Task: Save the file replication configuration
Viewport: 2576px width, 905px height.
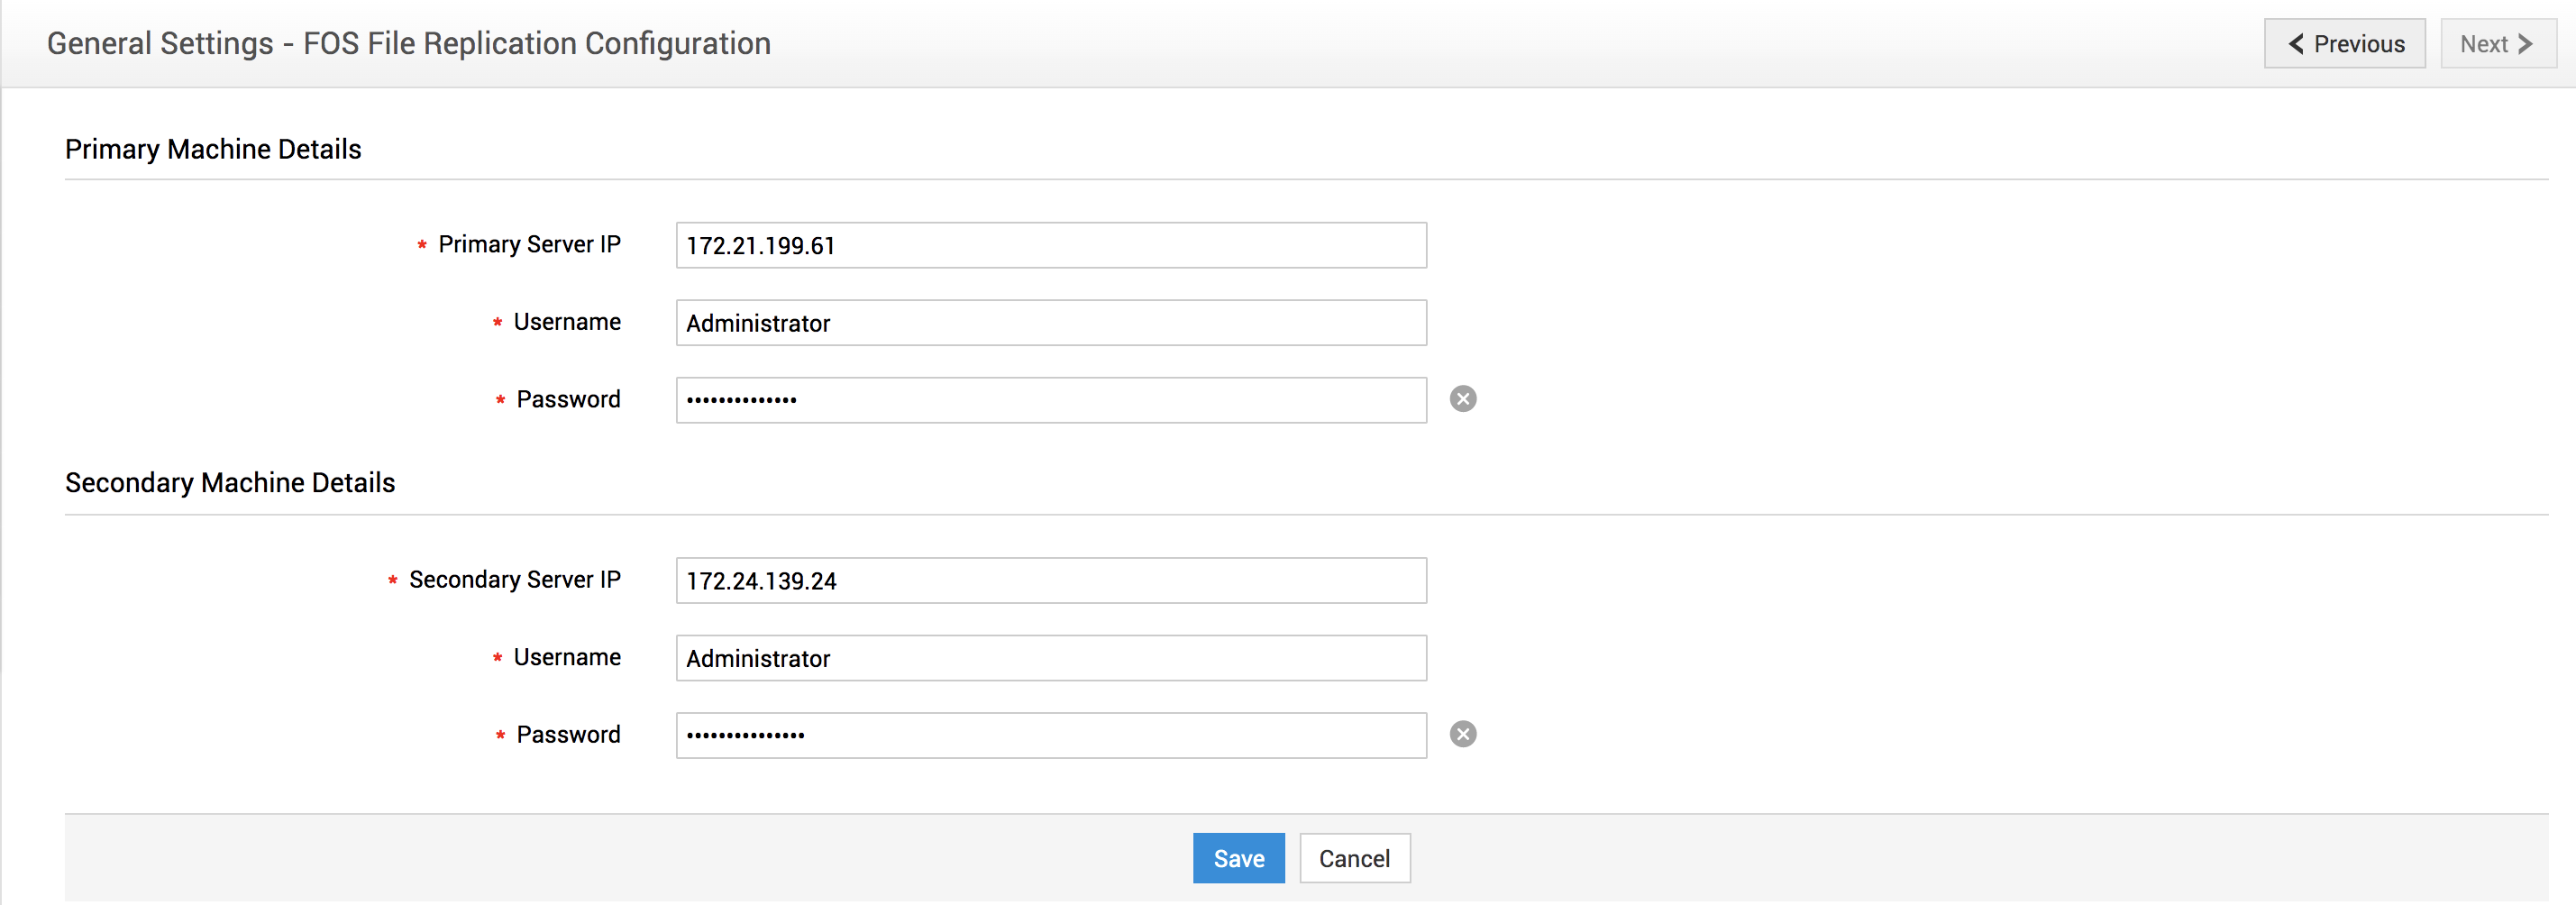Action: coord(1238,858)
